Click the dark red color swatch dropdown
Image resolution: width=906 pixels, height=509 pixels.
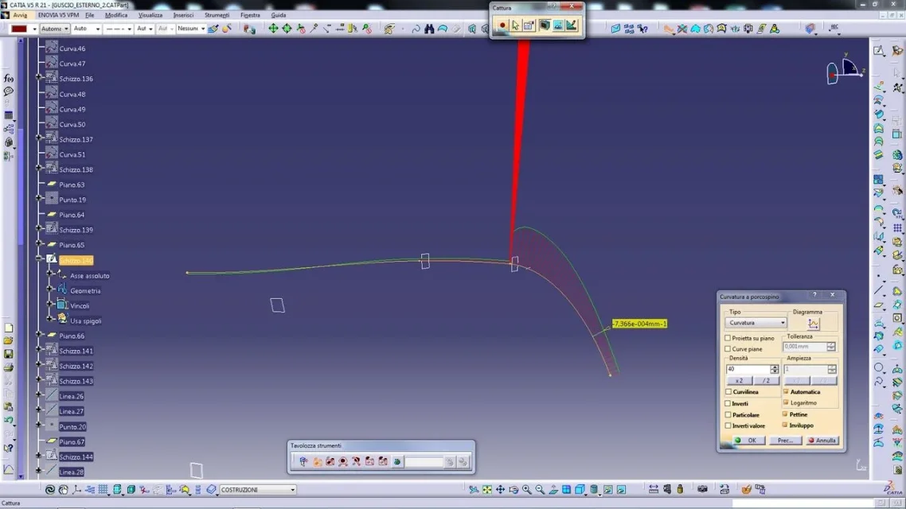click(24, 29)
